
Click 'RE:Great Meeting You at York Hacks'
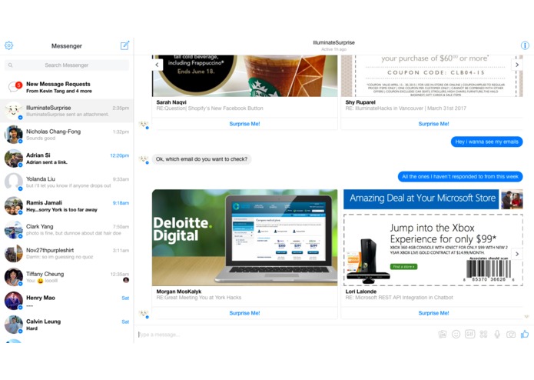coord(198,298)
